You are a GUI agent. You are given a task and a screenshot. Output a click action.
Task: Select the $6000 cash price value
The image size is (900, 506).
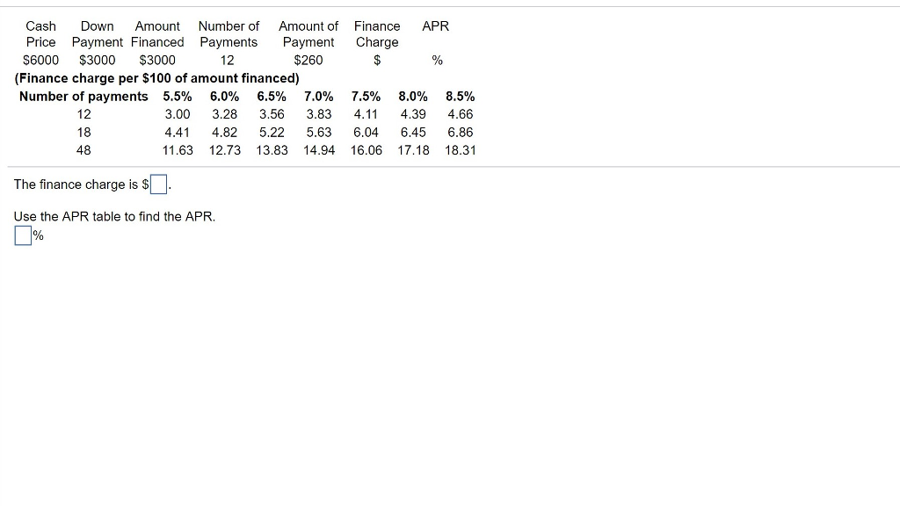pyautogui.click(x=40, y=60)
